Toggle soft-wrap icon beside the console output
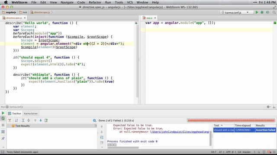This screenshot has width=277, height=155. [x=102, y=137]
